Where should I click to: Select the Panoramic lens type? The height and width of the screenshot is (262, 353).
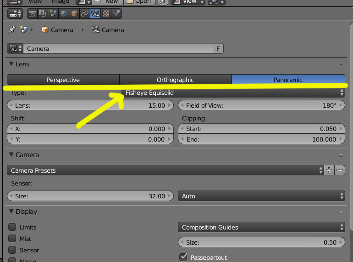point(288,80)
